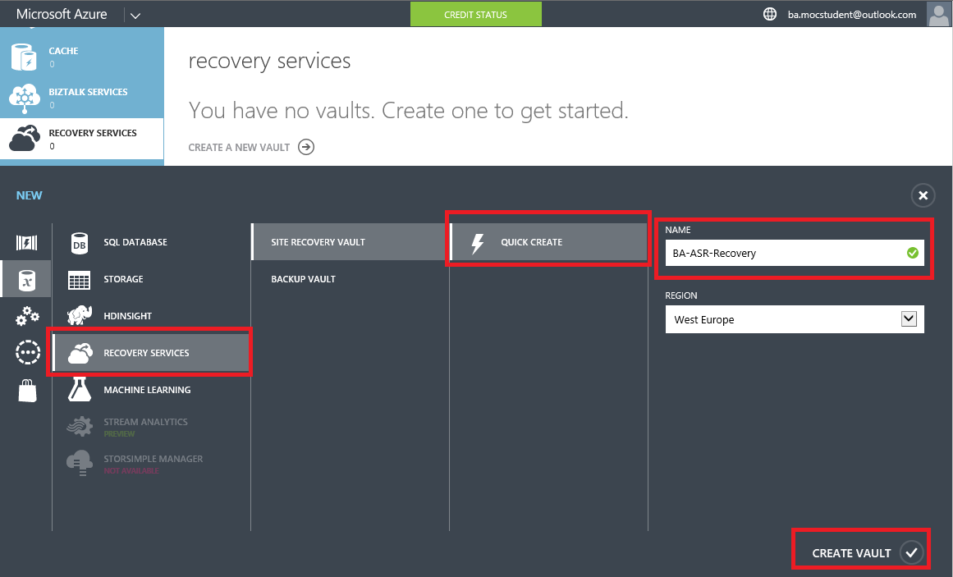Click the StorSimple Manager cloud icon
This screenshot has width=953, height=577.
80,463
